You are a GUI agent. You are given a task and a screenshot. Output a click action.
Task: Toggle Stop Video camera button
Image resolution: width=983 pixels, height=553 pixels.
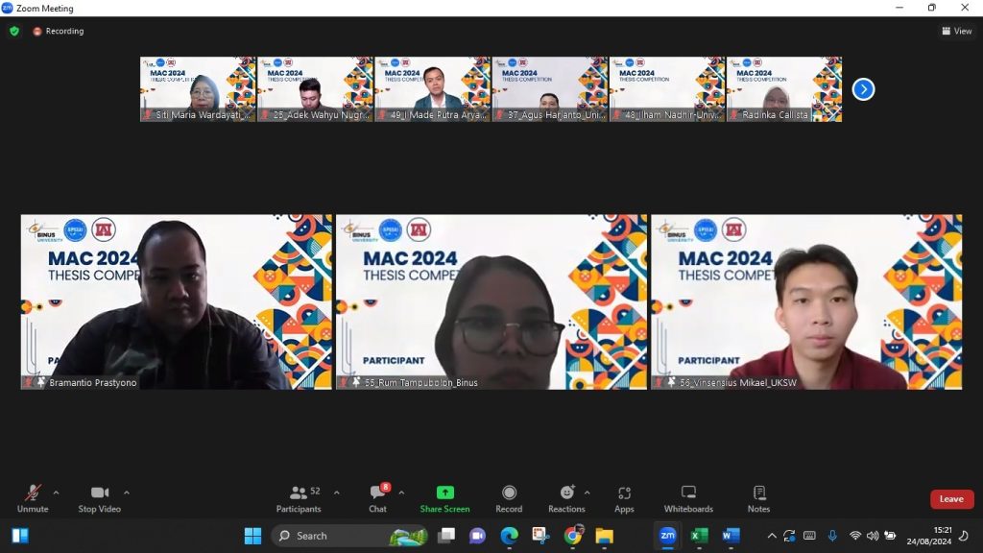coord(100,493)
